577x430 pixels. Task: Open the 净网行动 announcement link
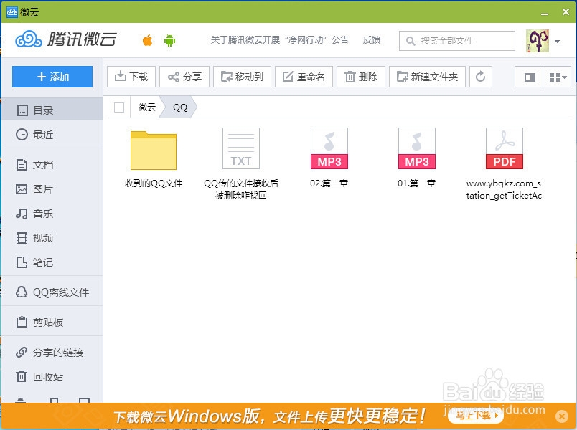point(279,39)
